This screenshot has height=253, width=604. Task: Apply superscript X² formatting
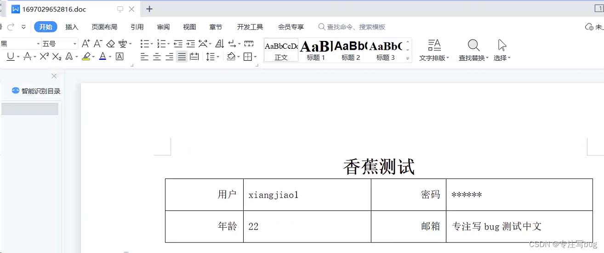(x=44, y=57)
